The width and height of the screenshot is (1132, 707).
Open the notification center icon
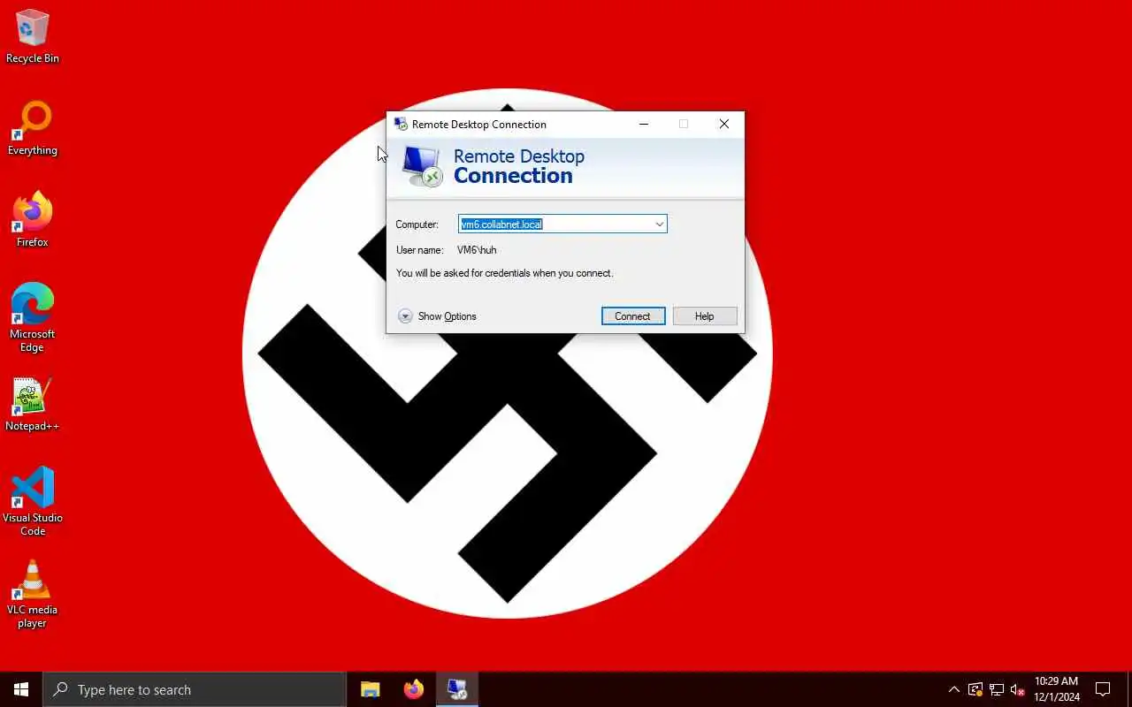1103,689
